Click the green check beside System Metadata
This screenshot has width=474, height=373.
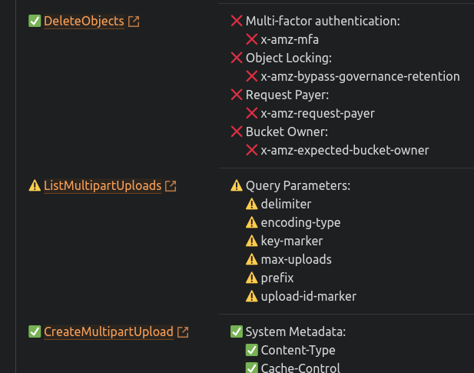click(237, 332)
